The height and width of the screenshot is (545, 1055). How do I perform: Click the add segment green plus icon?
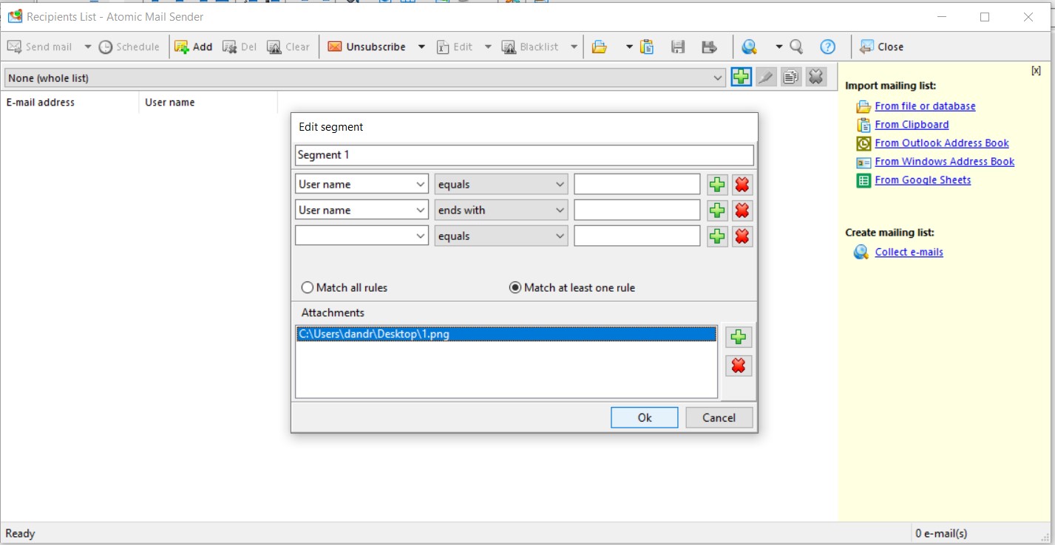pos(741,77)
